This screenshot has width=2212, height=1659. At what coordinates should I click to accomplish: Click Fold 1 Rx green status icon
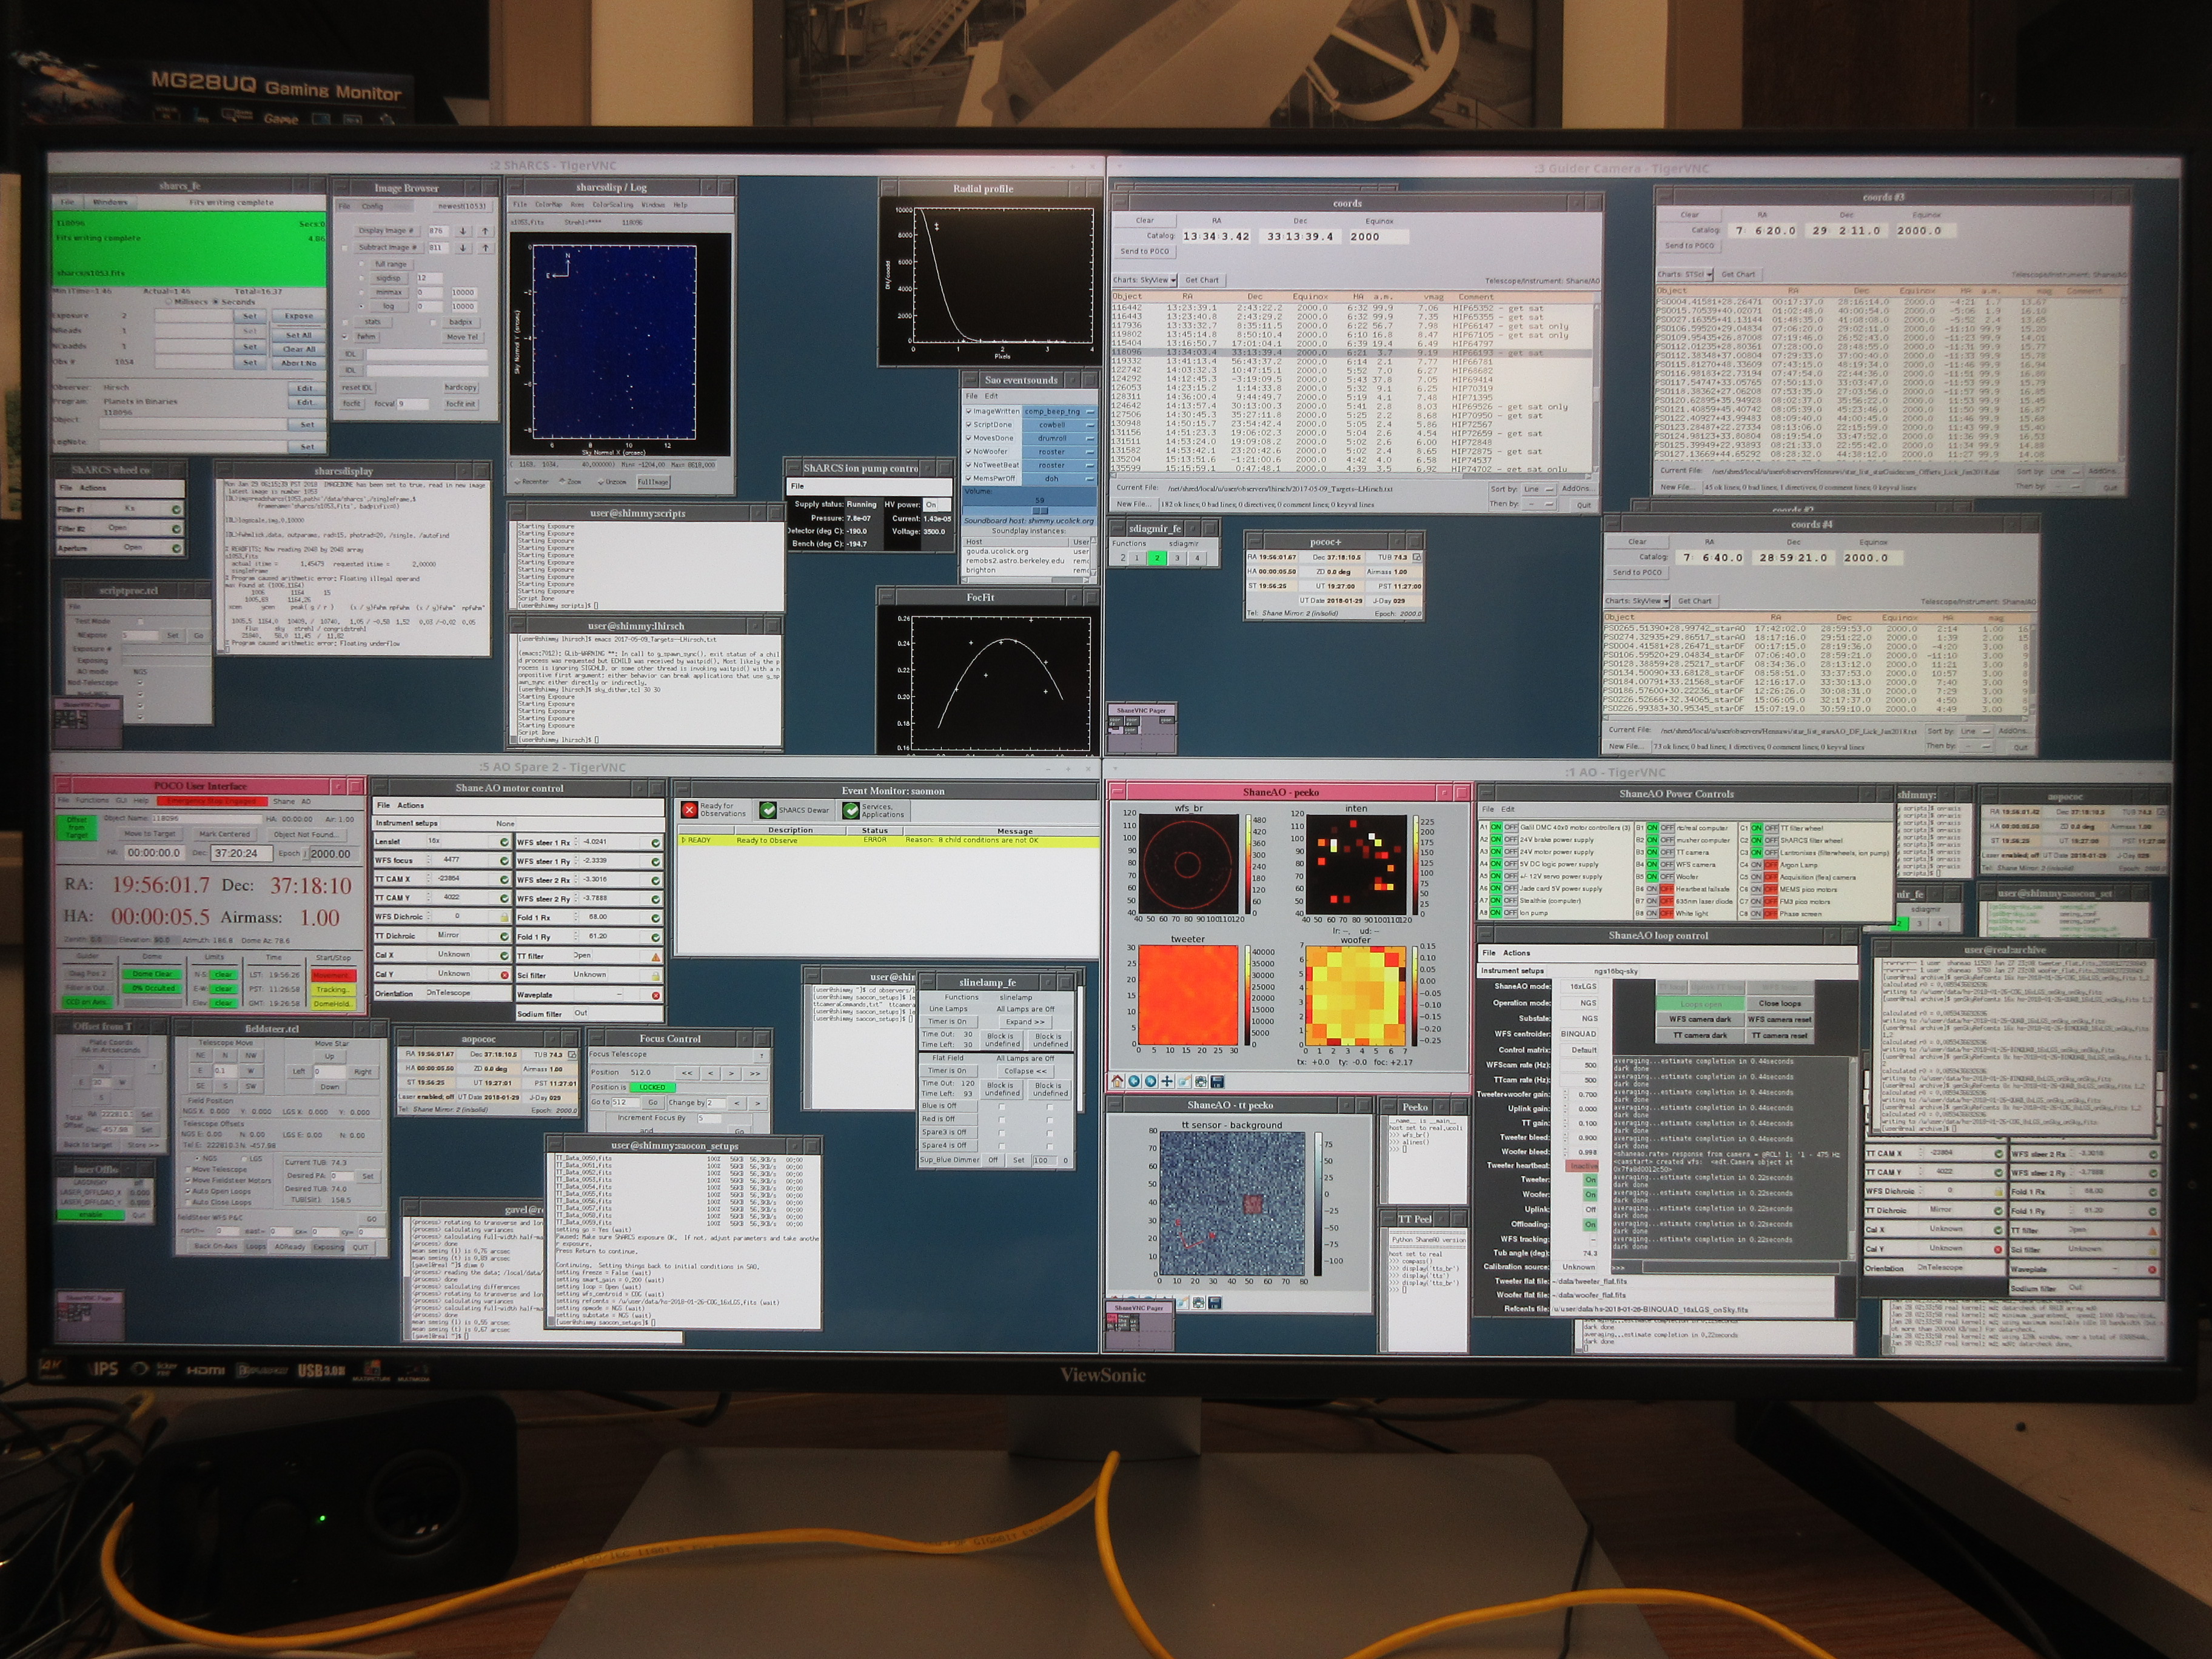(656, 917)
